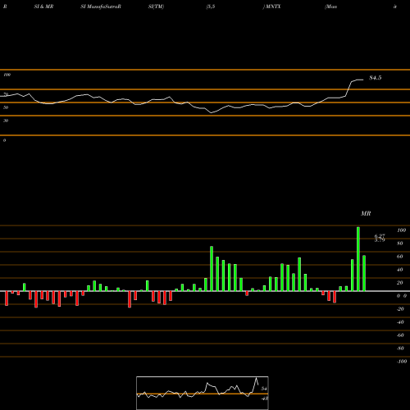The height and width of the screenshot is (410, 410).
Task: Click the 54 label in the mini chart
Action: pos(264,389)
